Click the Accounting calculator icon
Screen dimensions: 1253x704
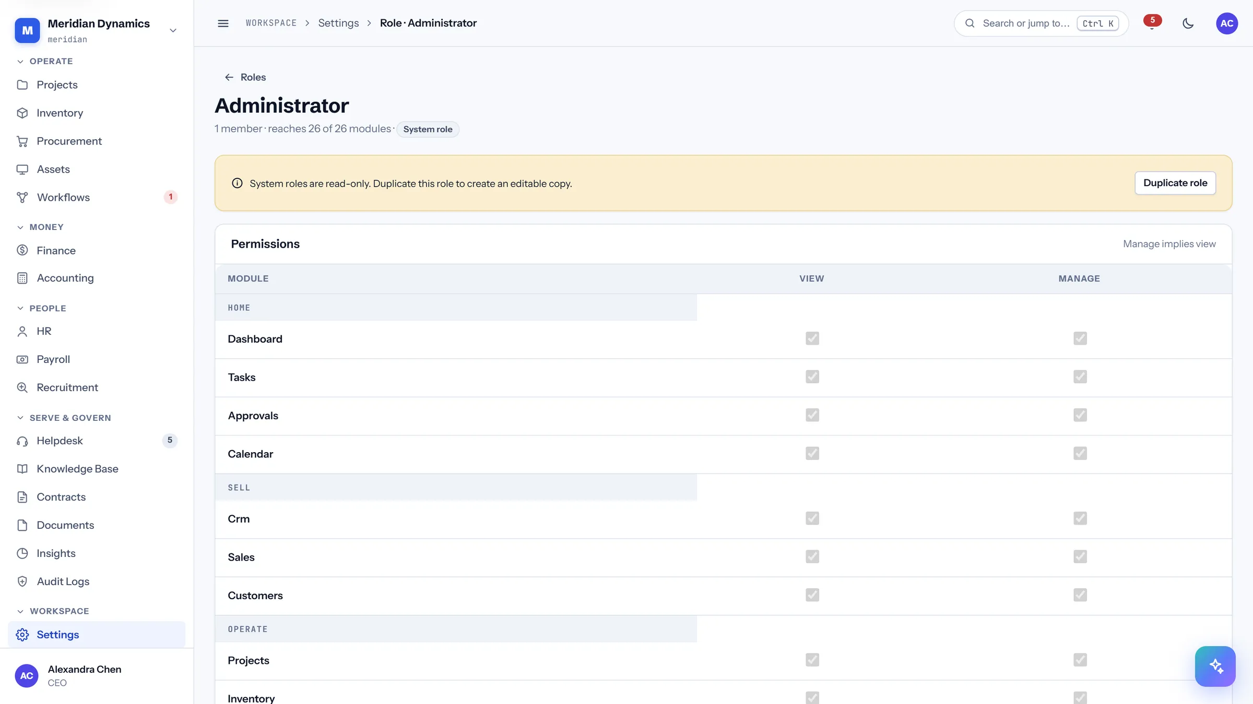click(22, 278)
